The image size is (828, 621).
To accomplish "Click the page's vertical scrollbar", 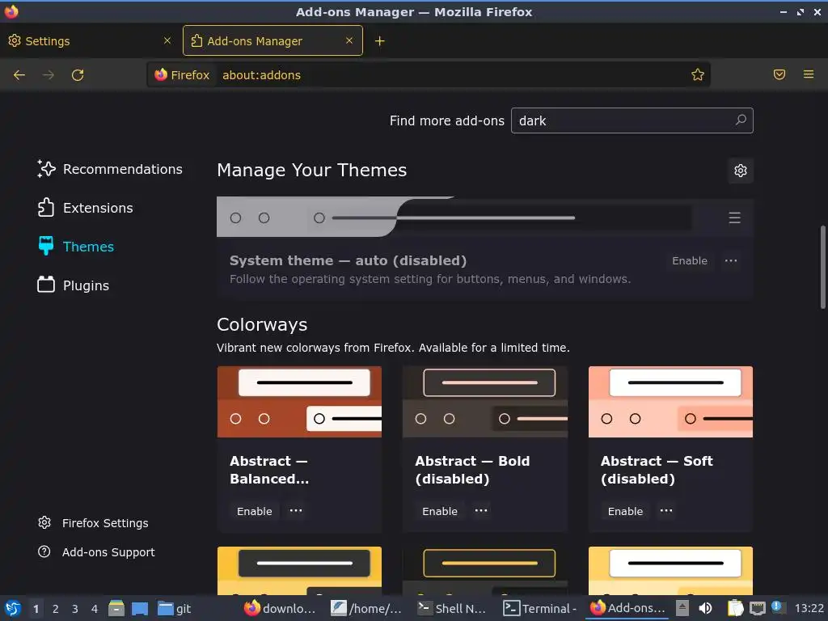I will click(822, 267).
